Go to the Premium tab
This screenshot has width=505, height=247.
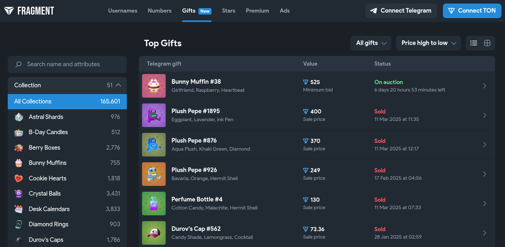257,11
